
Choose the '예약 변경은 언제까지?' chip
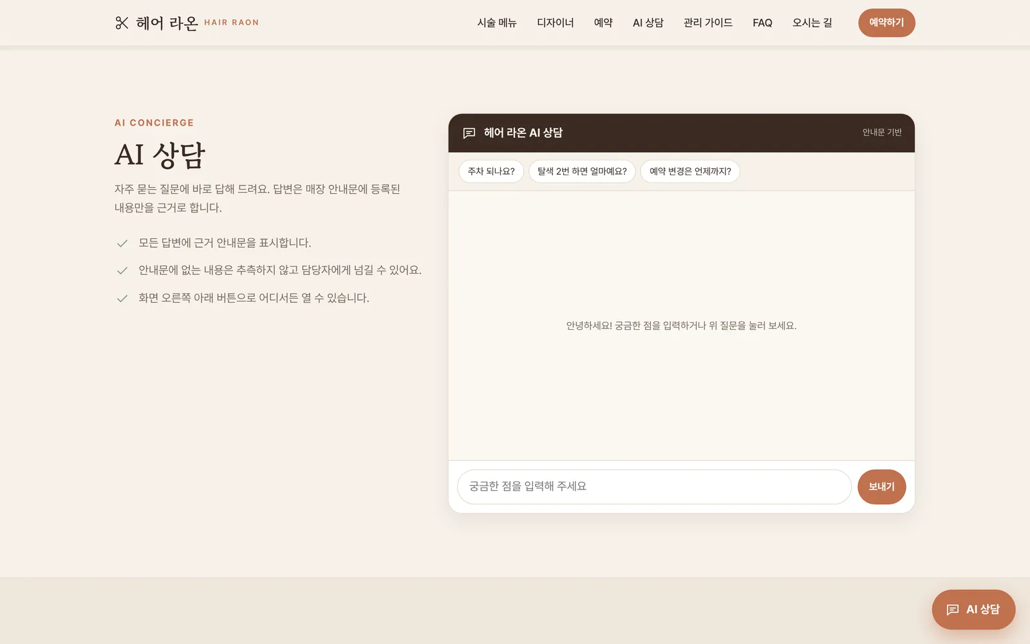[x=690, y=171]
